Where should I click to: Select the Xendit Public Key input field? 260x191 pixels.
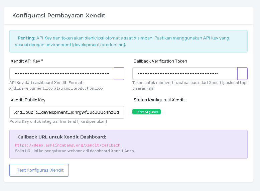[x=67, y=112]
